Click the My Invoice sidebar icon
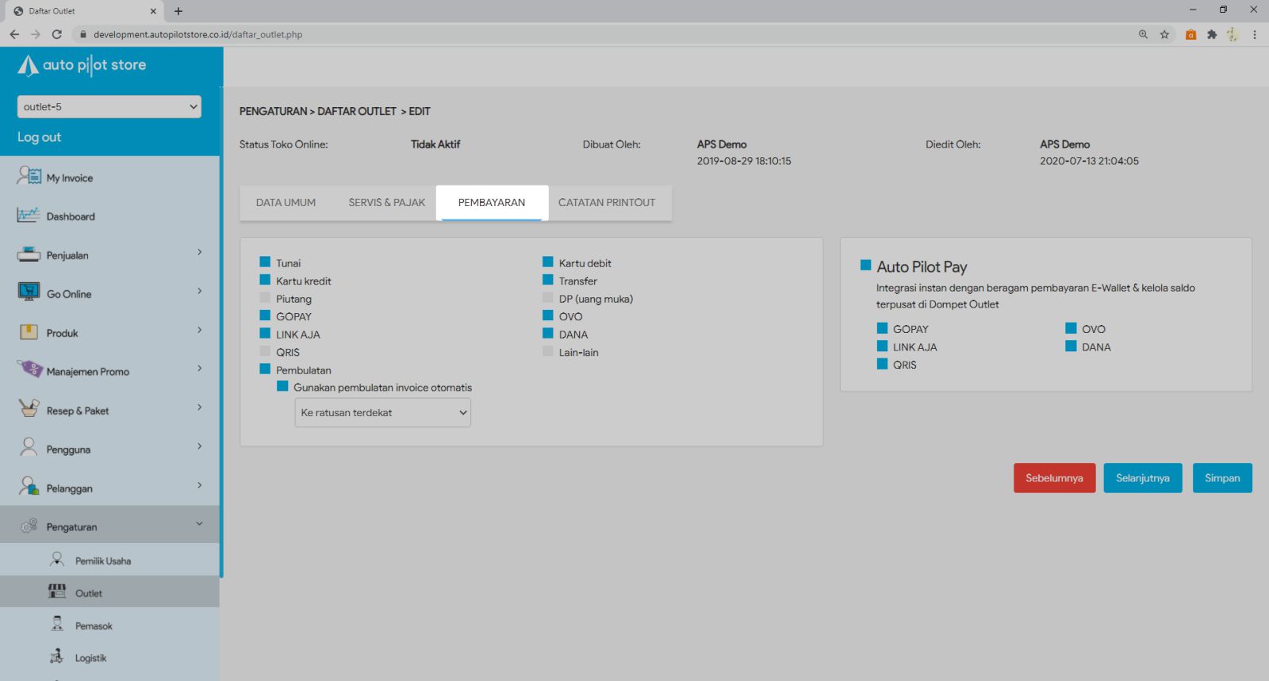 (x=29, y=176)
